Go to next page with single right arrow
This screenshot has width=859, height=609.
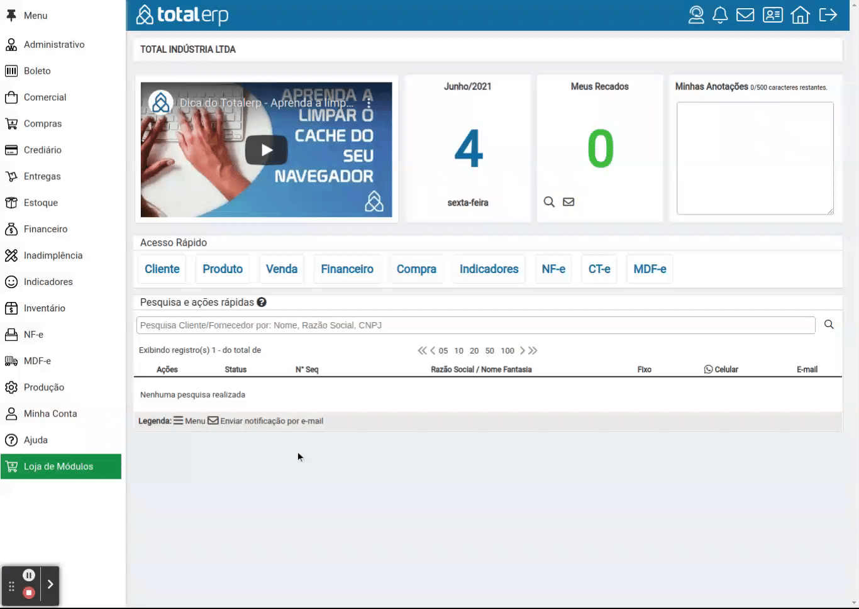(522, 350)
